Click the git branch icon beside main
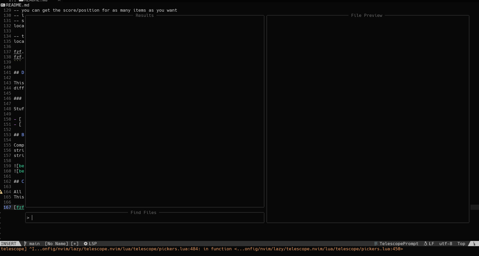Viewport: 479px width, 256px height. coord(25,244)
